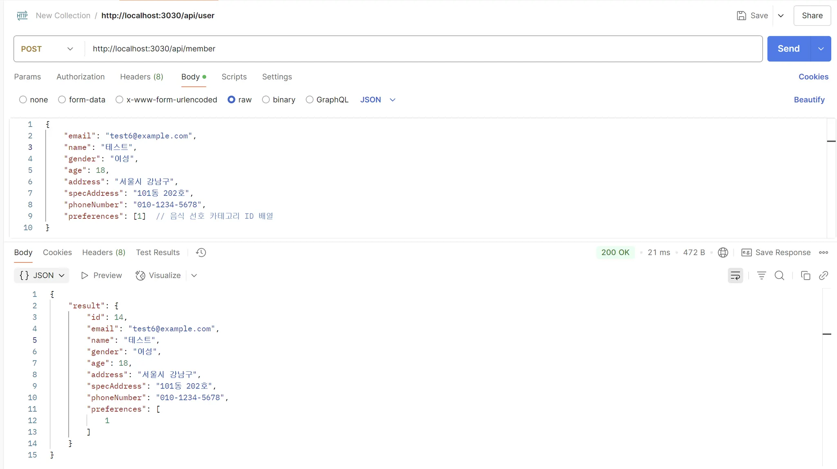Image resolution: width=837 pixels, height=469 pixels.
Task: Select the form-data body type
Action: coord(62,100)
